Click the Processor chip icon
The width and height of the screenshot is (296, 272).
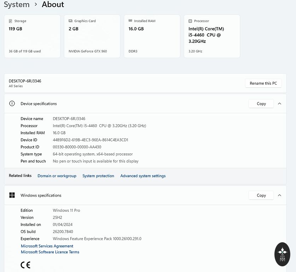(x=190, y=21)
